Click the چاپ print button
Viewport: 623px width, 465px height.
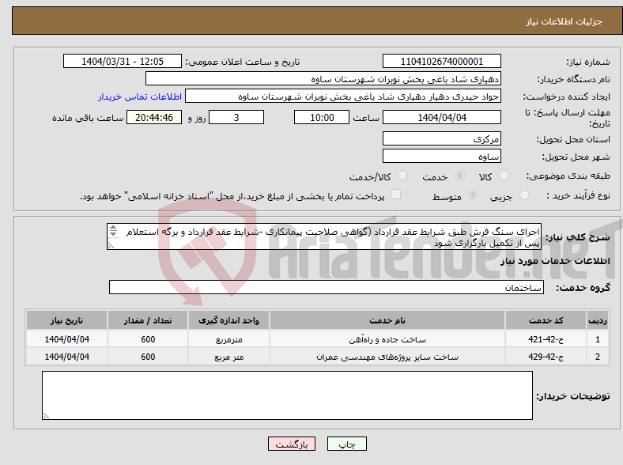[x=347, y=444]
